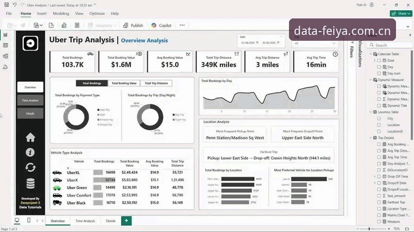Switch to the Time Analysis page tab

tap(85, 221)
